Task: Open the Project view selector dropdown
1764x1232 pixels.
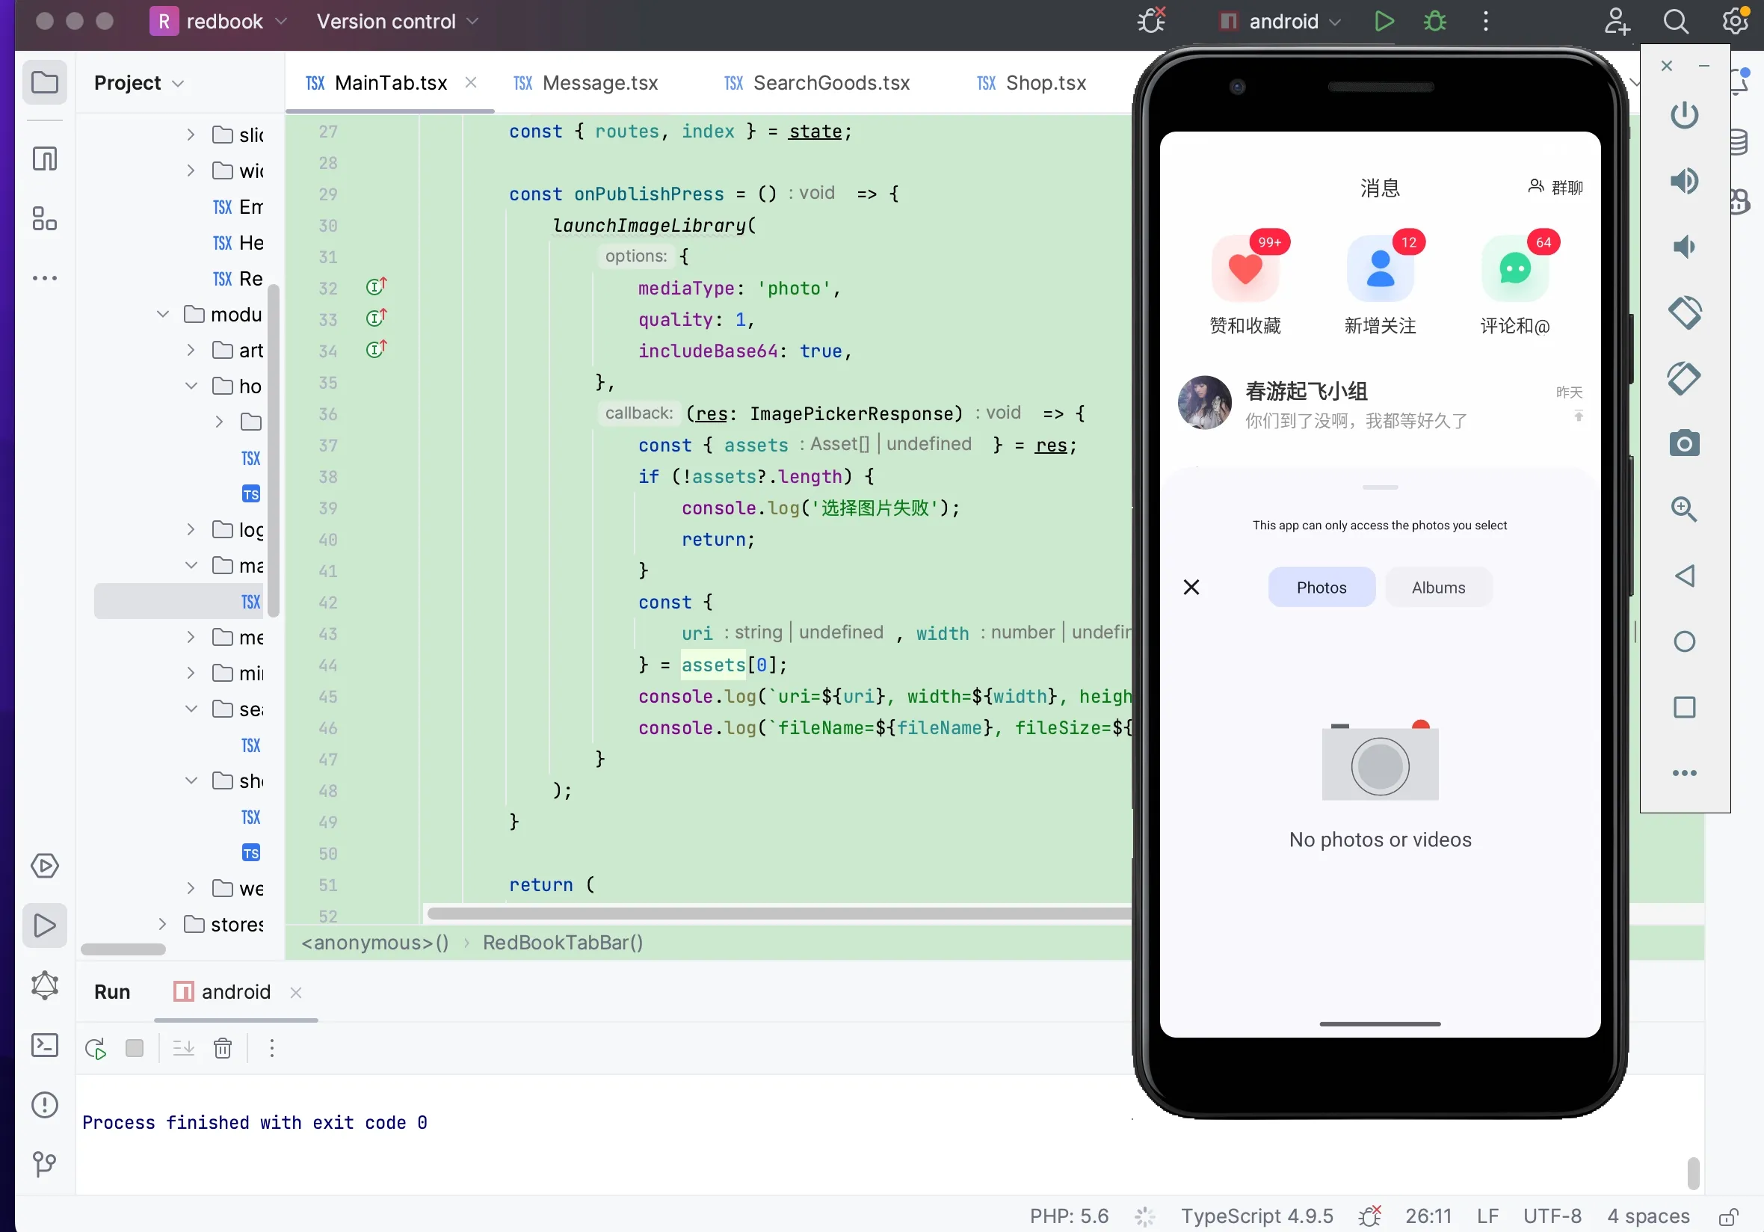Action: pos(139,83)
